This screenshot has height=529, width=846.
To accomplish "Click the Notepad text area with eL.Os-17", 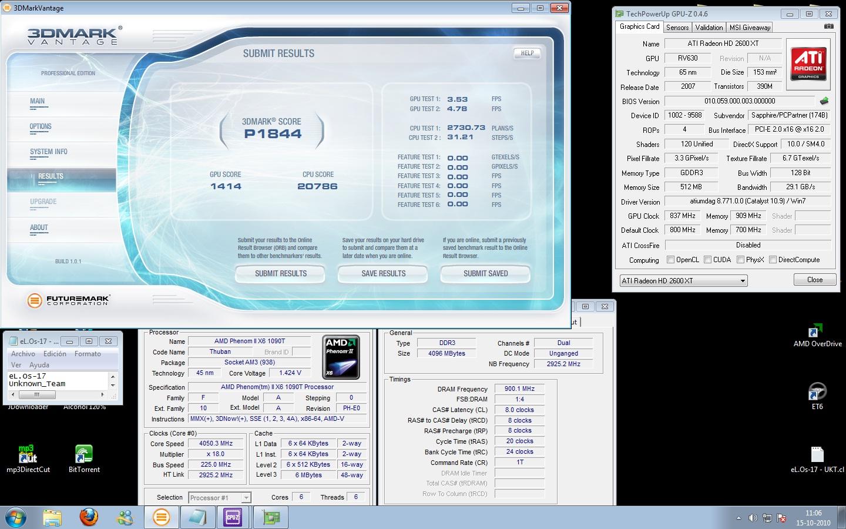I will pos(58,380).
